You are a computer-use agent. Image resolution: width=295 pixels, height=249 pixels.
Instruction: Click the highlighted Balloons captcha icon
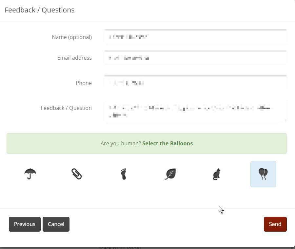(263, 174)
